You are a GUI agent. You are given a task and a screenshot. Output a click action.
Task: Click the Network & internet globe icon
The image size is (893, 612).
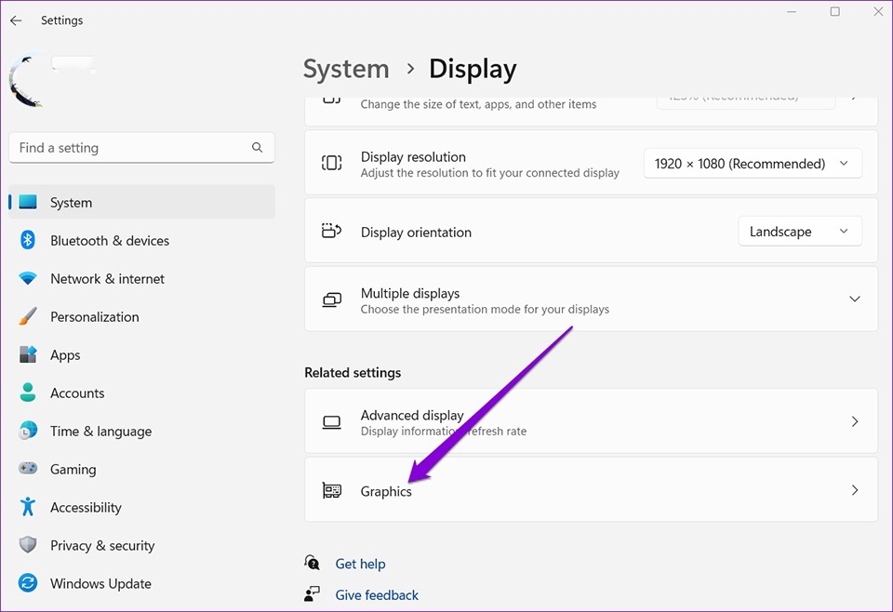[x=27, y=278]
